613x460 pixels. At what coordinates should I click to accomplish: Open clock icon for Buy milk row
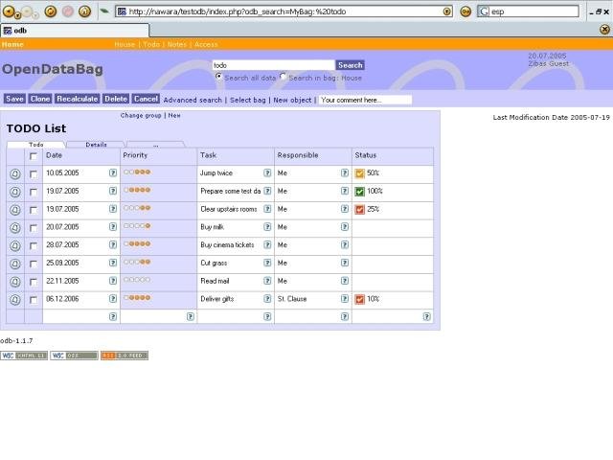point(15,228)
